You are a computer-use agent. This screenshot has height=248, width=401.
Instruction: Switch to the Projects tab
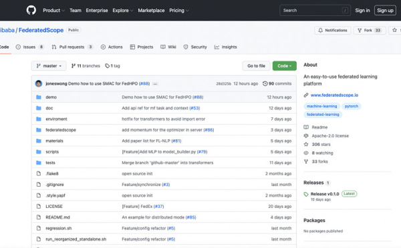142,47
